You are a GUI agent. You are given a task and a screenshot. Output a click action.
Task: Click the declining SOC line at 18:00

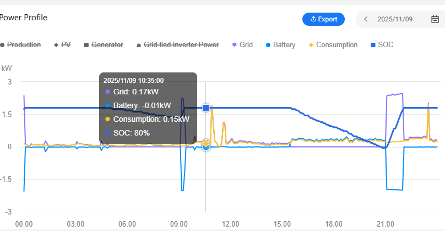point(333,126)
